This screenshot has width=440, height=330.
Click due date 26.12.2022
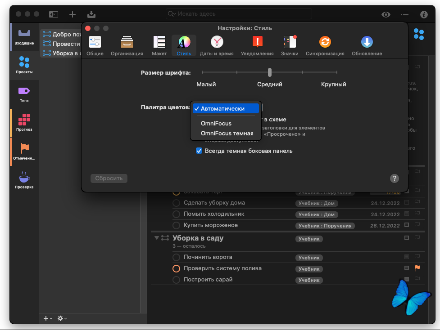(x=385, y=226)
